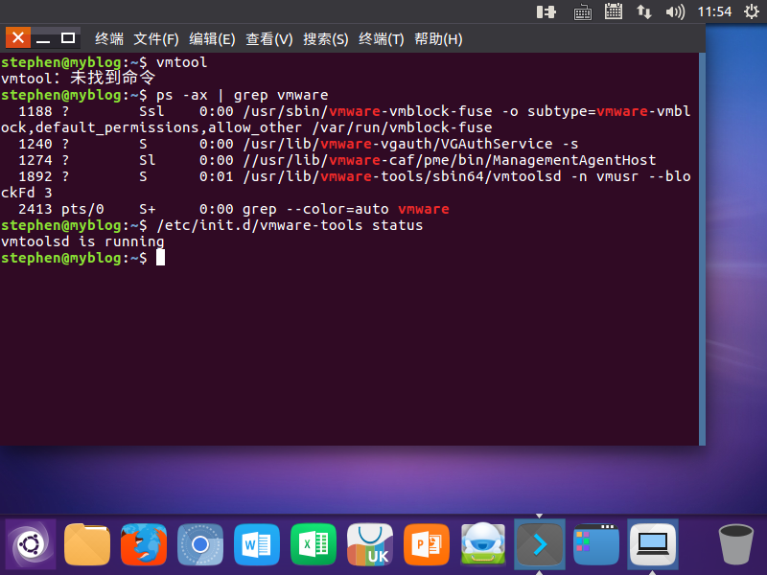767x575 pixels.
Task: Open the UK software store dock icon
Action: pyautogui.click(x=370, y=544)
